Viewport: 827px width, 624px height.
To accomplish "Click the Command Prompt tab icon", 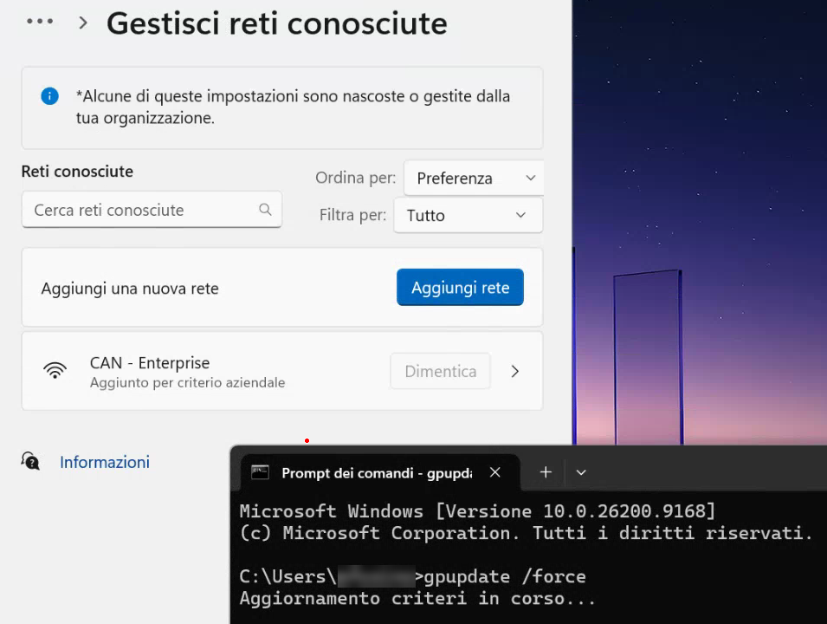I will [260, 472].
